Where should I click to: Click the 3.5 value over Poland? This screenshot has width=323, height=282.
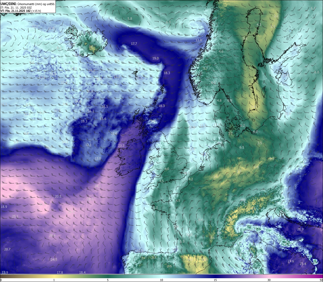coord(260,143)
